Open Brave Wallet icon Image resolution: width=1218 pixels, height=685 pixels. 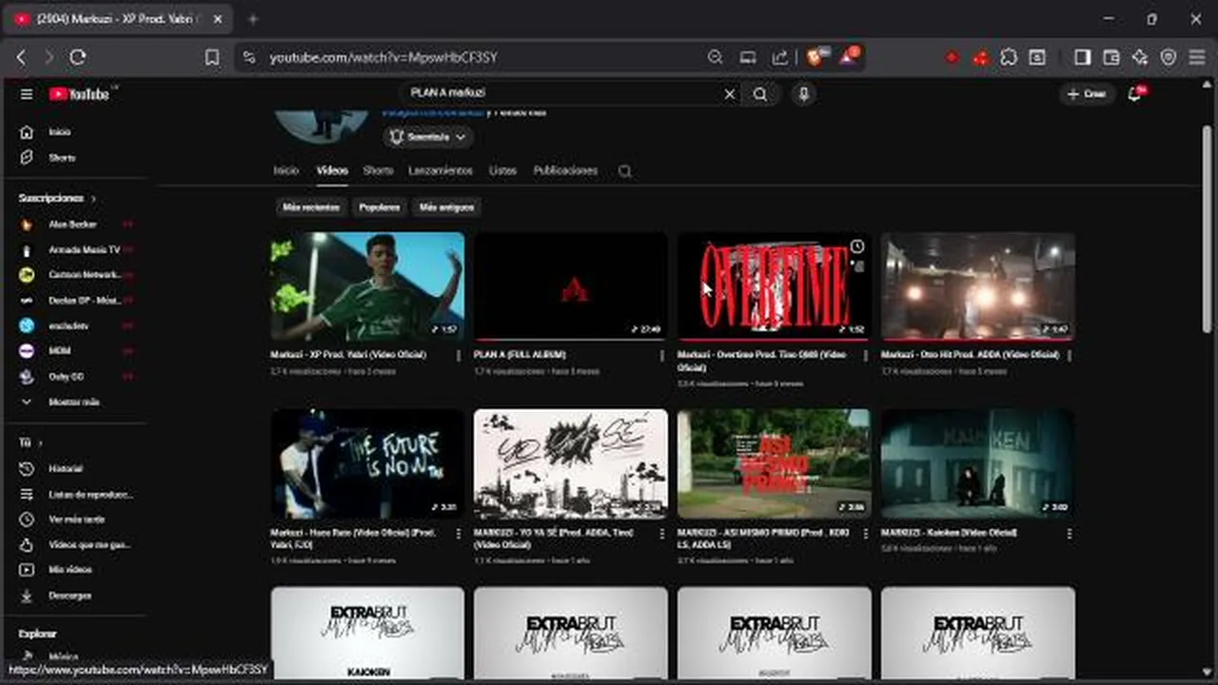[x=1111, y=57]
